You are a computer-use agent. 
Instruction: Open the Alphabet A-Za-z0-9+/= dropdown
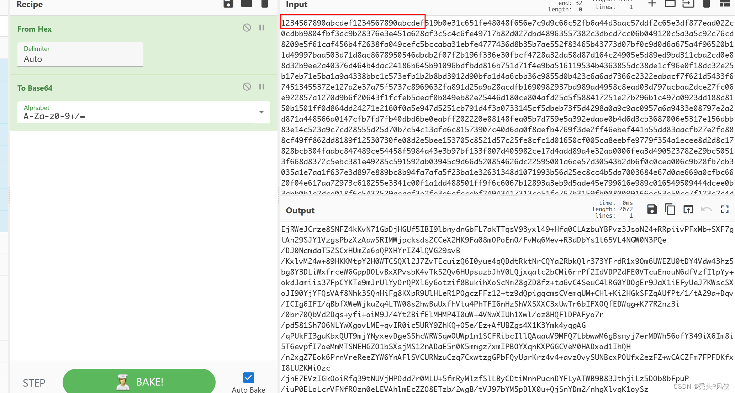144,112
